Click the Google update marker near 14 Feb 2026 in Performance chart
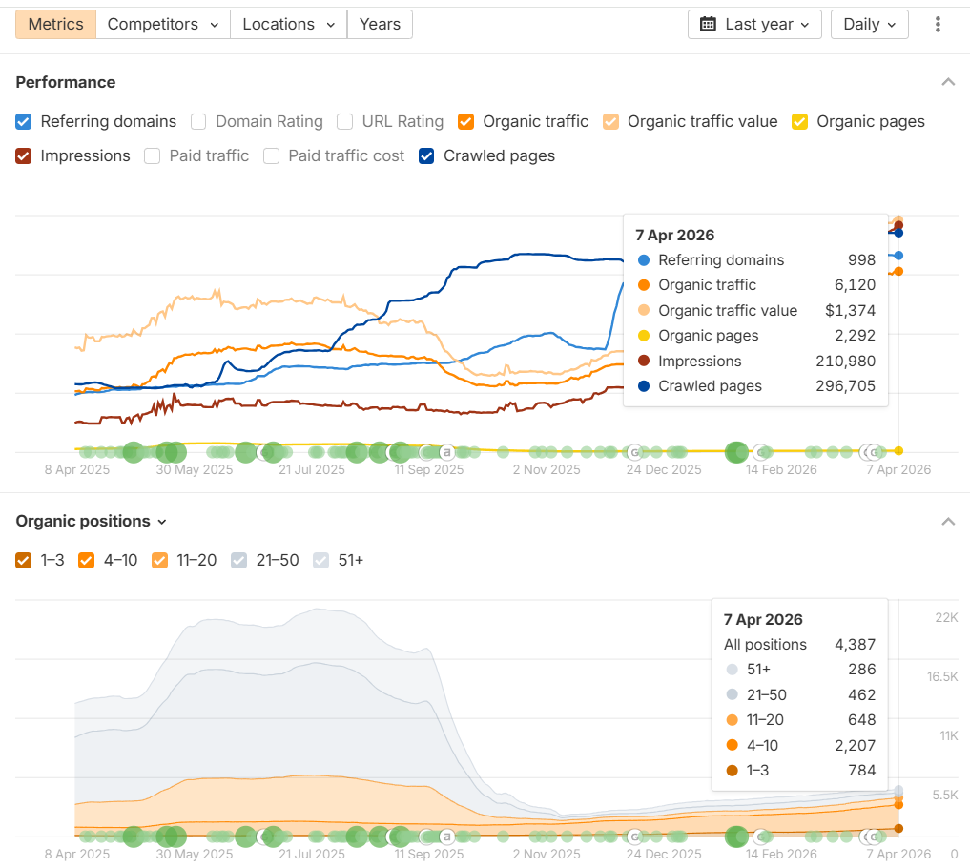The image size is (970, 868). coord(760,452)
